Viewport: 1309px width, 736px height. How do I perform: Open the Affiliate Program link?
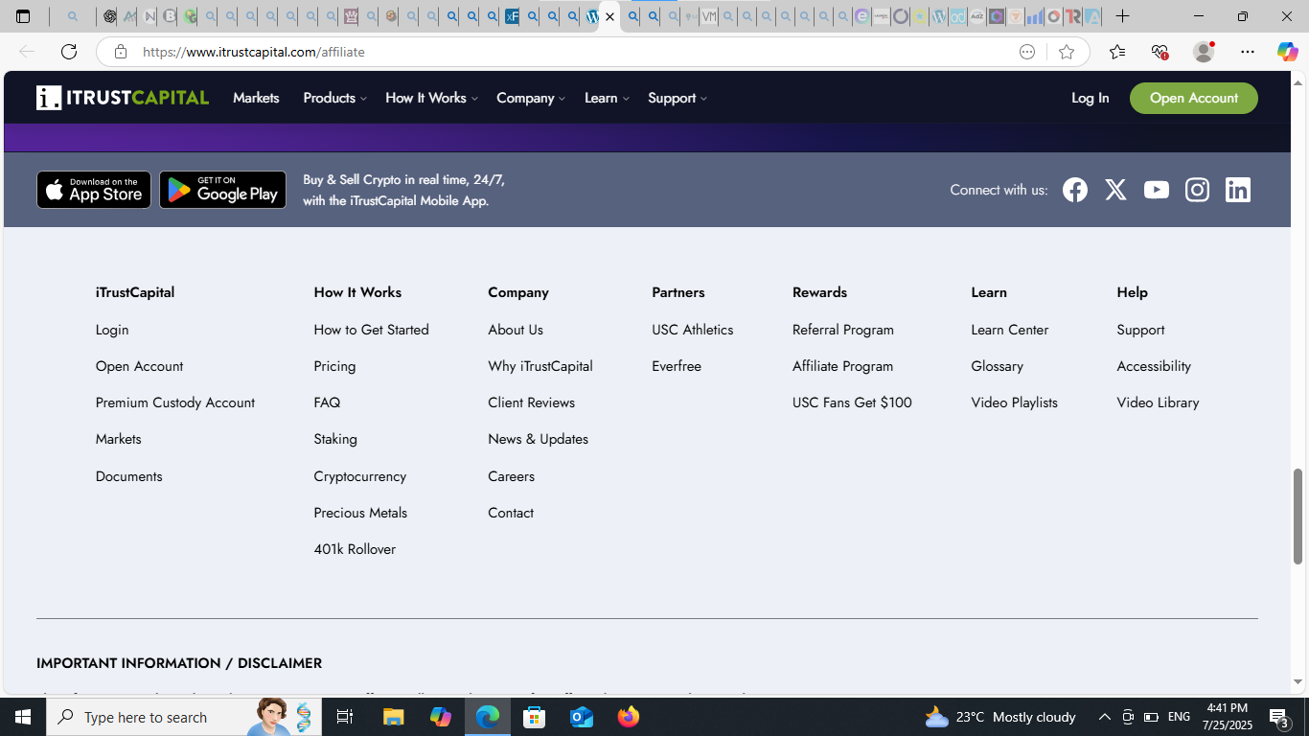842,366
